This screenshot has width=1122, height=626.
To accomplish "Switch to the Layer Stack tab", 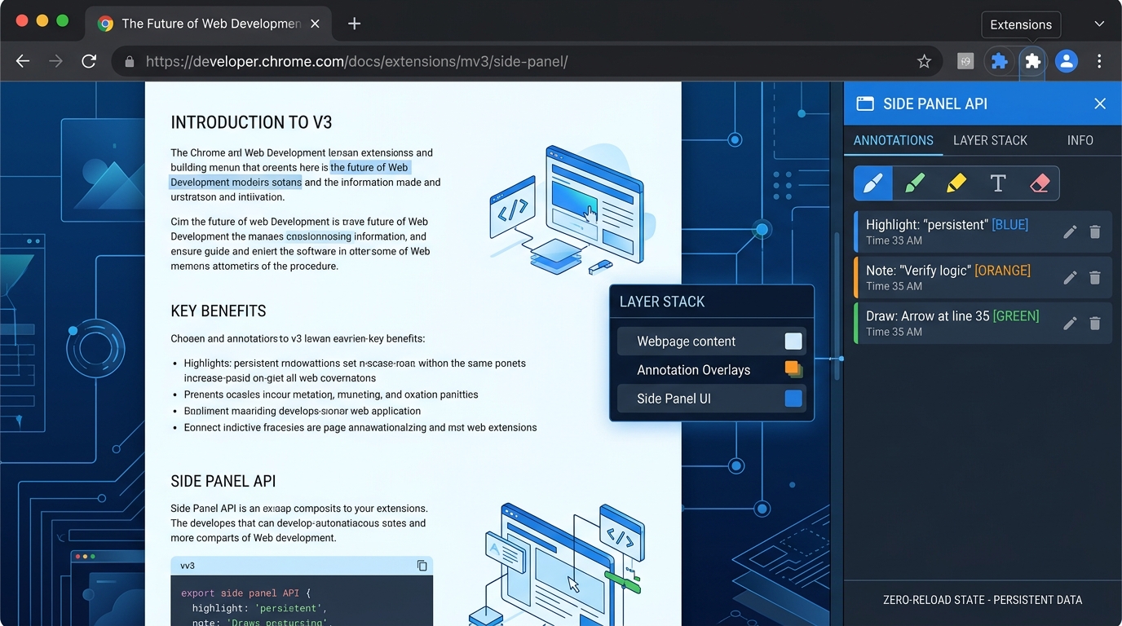I will tap(990, 140).
